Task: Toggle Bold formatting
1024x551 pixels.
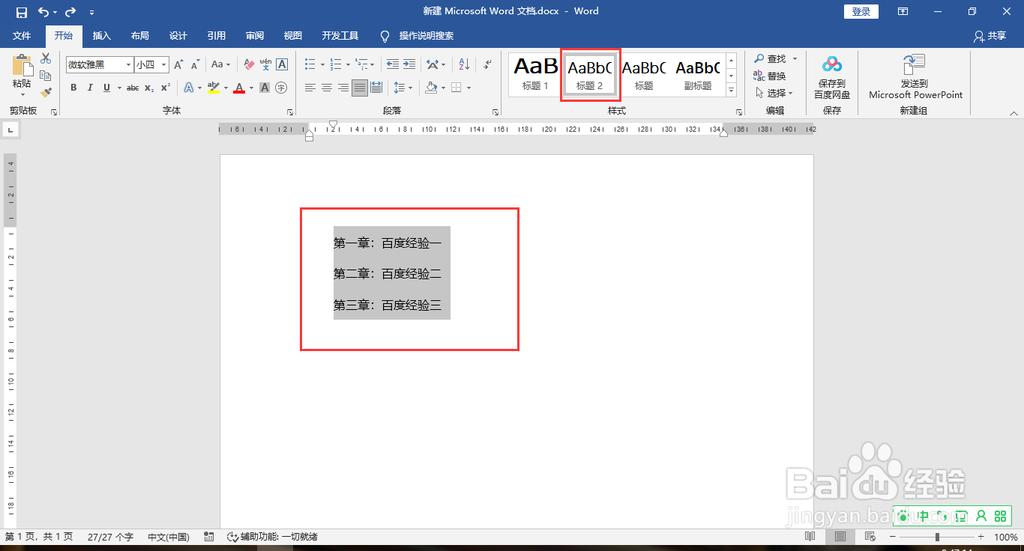Action: (x=73, y=88)
